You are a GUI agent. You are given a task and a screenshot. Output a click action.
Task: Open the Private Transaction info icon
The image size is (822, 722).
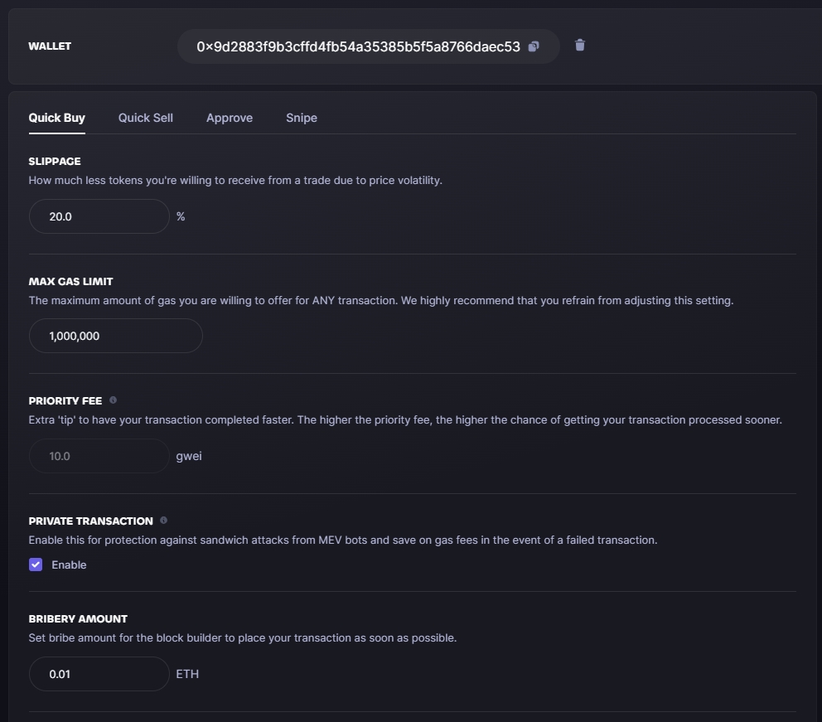pos(163,520)
